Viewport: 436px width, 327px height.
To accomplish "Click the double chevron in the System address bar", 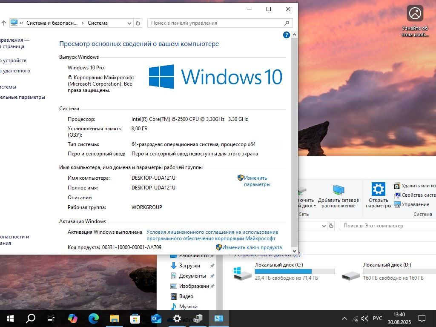I will pyautogui.click(x=21, y=23).
